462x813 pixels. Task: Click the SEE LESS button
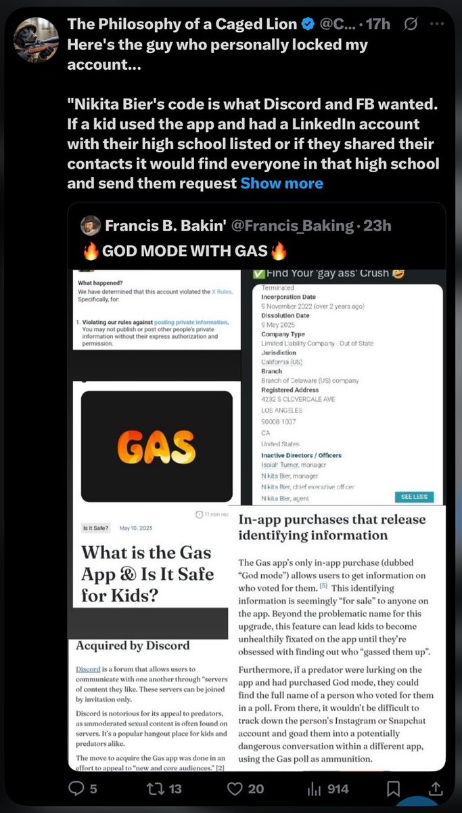tap(414, 497)
